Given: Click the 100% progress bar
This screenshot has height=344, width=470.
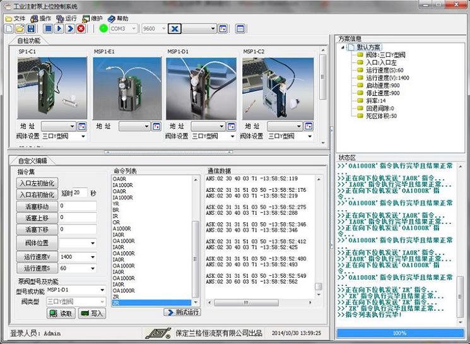Looking at the screenshot, I should click(399, 332).
